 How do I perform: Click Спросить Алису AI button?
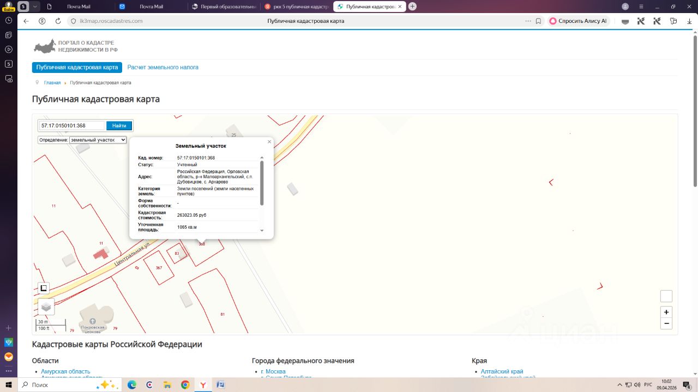click(579, 21)
